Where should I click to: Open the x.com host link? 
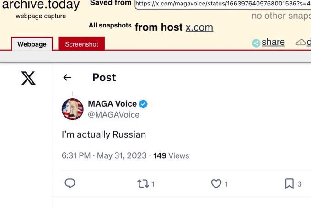pyautogui.click(x=199, y=27)
